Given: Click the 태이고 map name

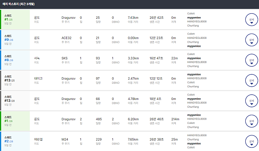Looking at the screenshot, I should point(38,78).
